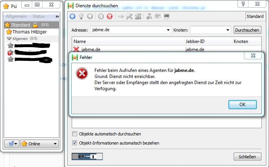Click the Knoten column header
The height and width of the screenshot is (167, 269).
pyautogui.click(x=247, y=41)
